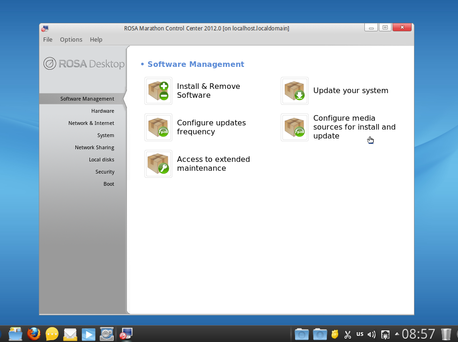Click Configure media sources for install text
Screen dimensions: 458x342
(355, 127)
